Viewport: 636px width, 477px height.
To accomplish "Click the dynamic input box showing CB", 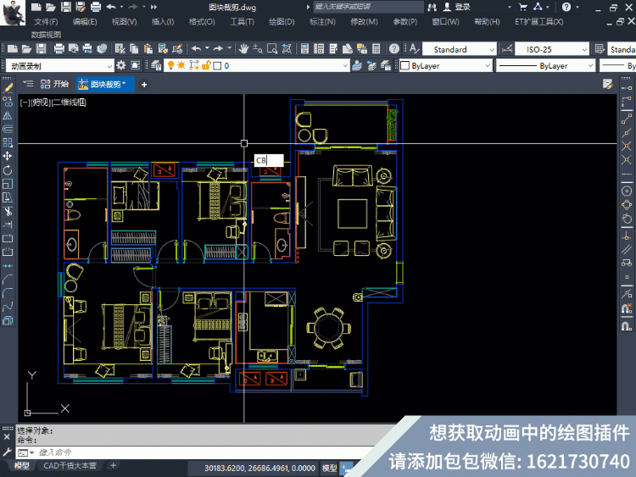I will click(269, 160).
